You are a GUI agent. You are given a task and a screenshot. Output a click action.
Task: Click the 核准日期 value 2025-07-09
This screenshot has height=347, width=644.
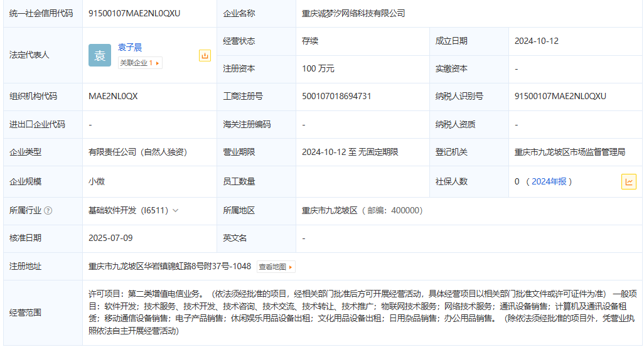pos(110,238)
